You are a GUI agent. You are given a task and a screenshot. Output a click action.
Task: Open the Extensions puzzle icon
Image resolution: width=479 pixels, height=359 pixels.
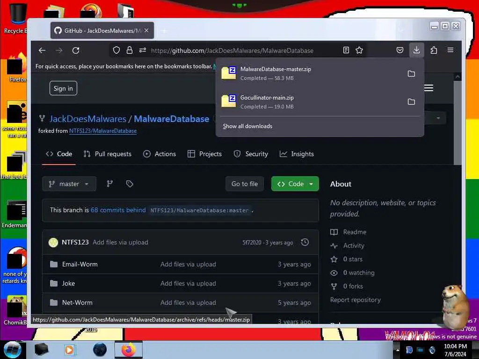click(434, 50)
